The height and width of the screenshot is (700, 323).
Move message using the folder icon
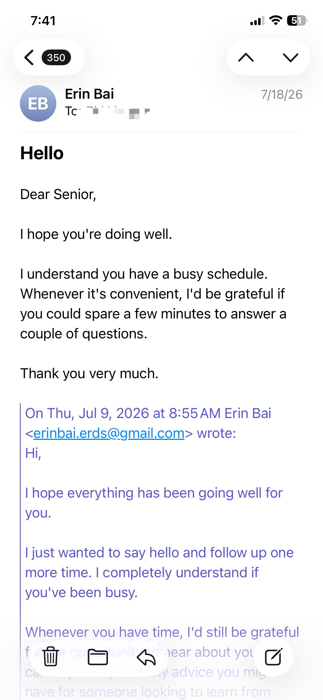tap(98, 657)
